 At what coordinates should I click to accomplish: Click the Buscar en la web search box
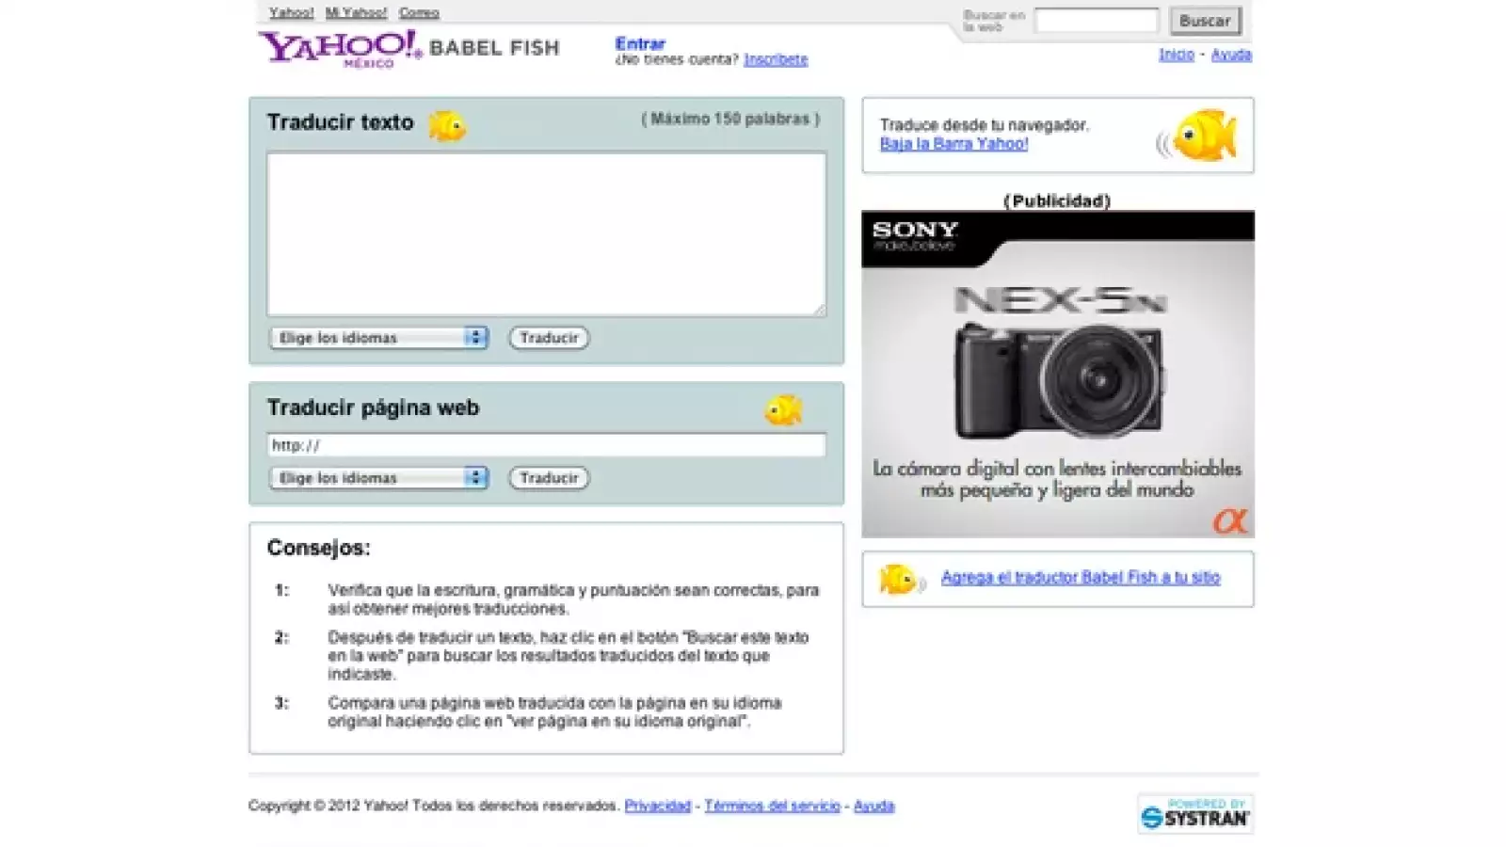(1095, 19)
